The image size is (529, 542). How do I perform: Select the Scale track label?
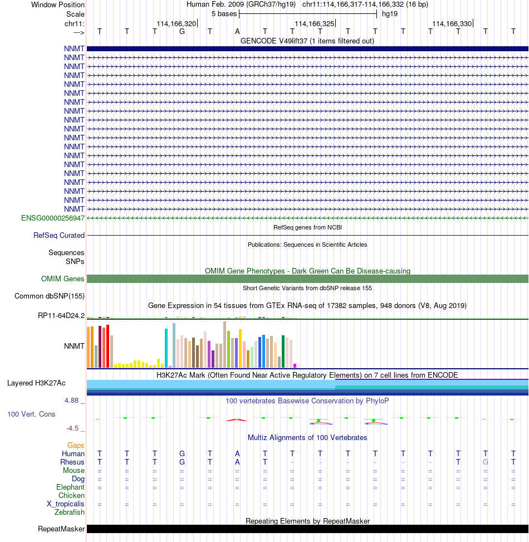pyautogui.click(x=75, y=14)
